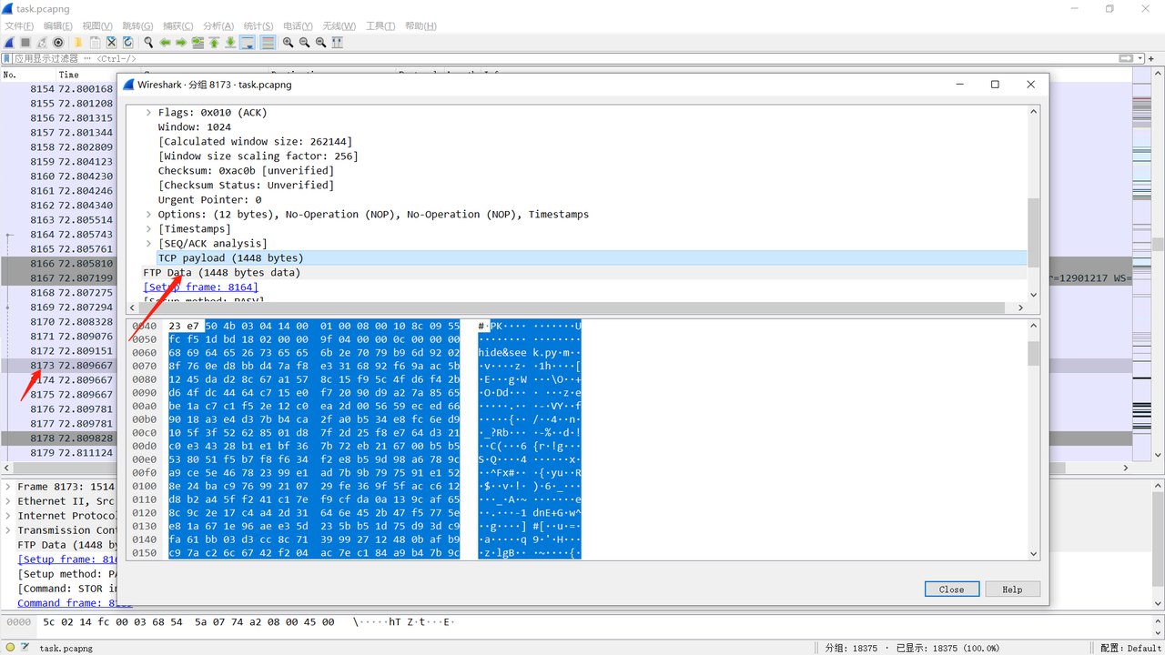Viewport: 1165px width, 655px height.
Task: Open 工具(T) menu
Action: 380,25
